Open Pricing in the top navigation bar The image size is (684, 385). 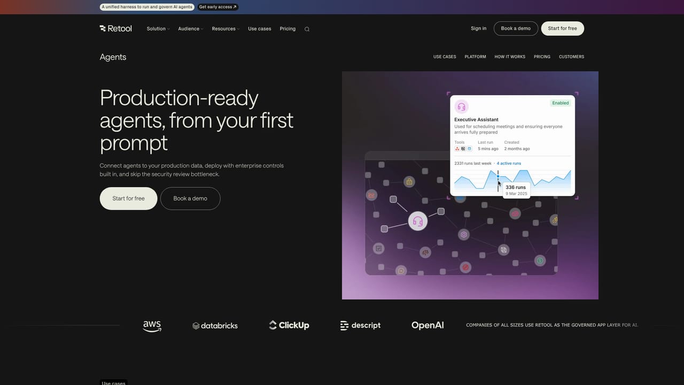coord(287,29)
